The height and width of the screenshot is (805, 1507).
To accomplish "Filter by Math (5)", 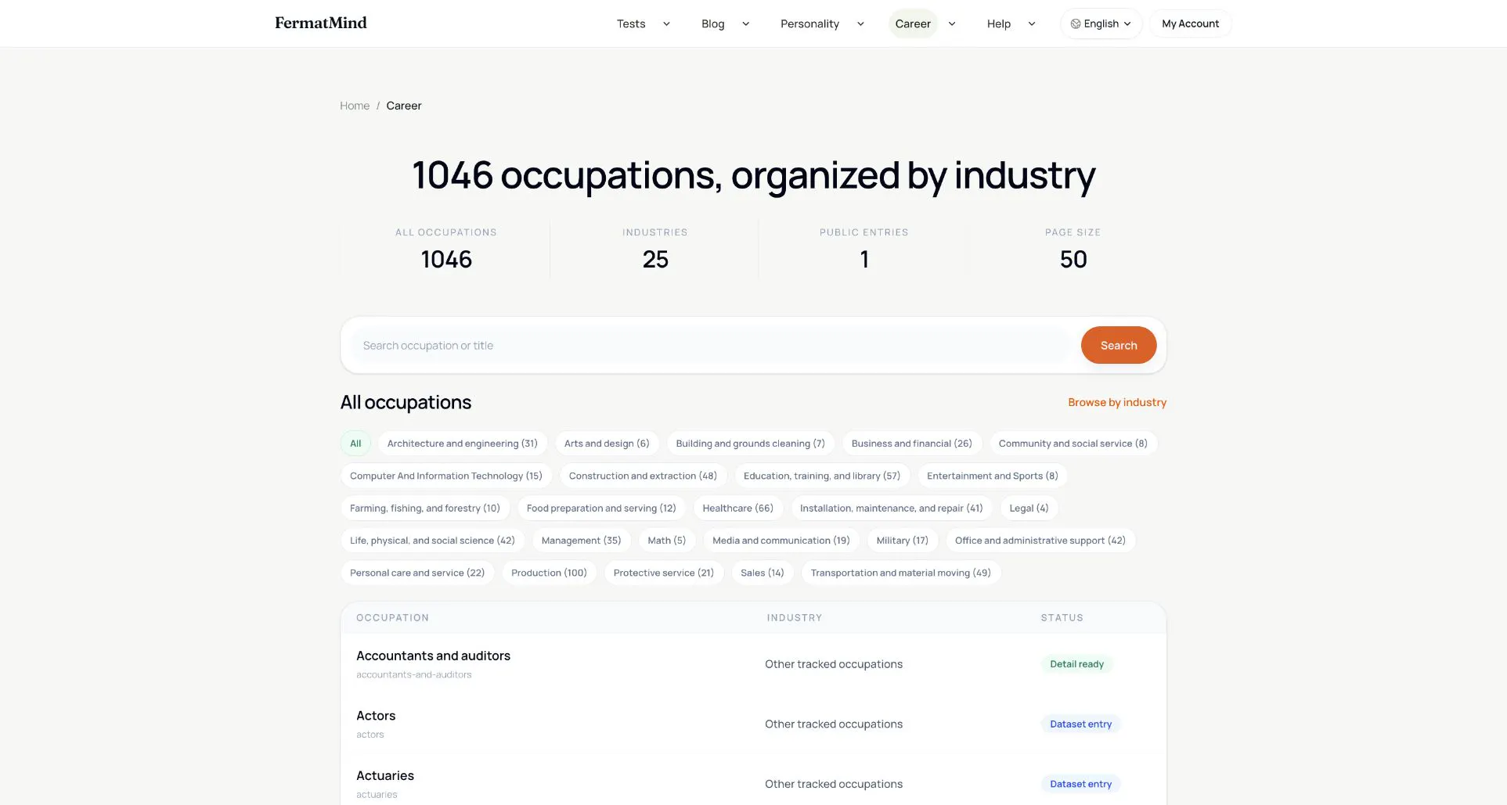I will click(x=666, y=541).
